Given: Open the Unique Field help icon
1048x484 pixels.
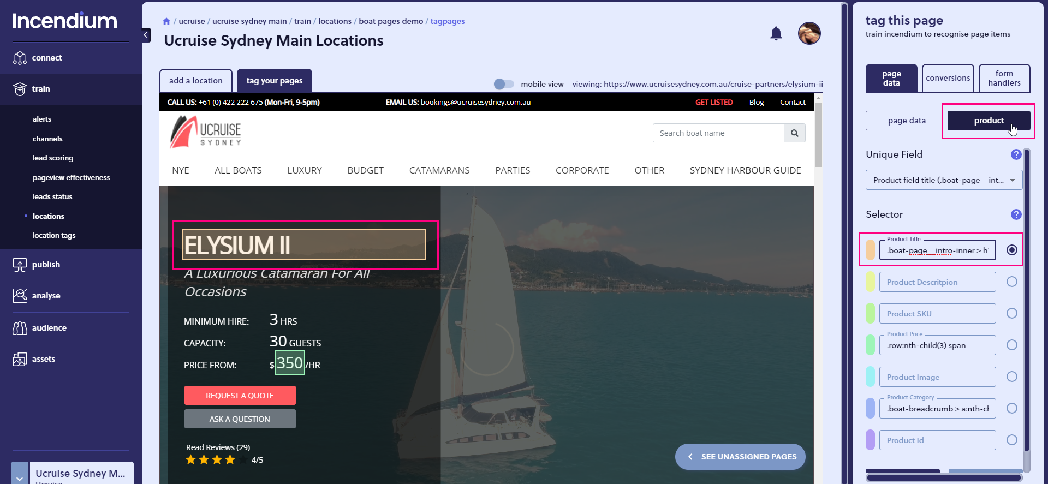Looking at the screenshot, I should (1016, 154).
